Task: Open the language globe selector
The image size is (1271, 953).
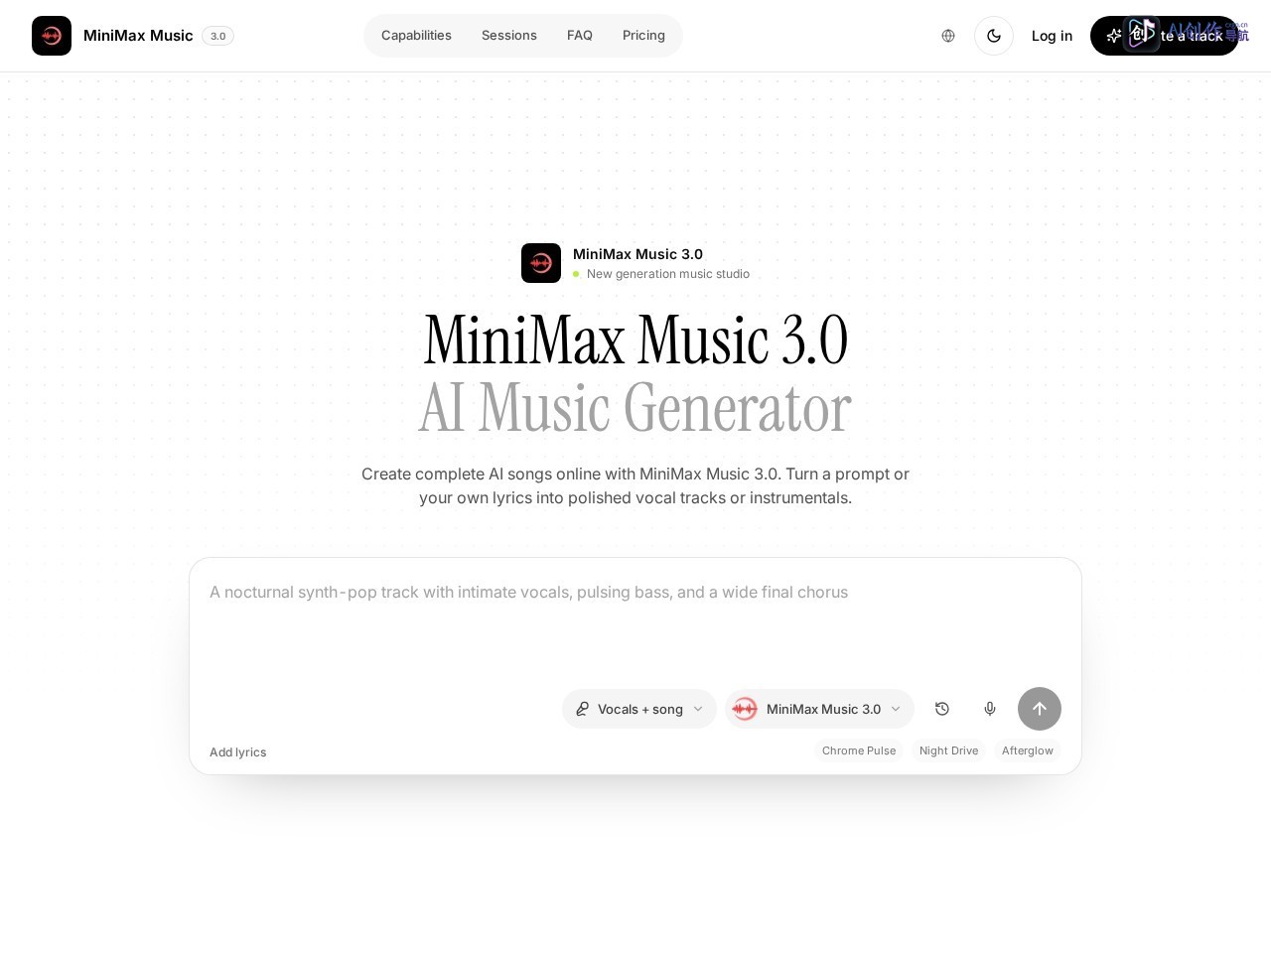Action: point(948,36)
